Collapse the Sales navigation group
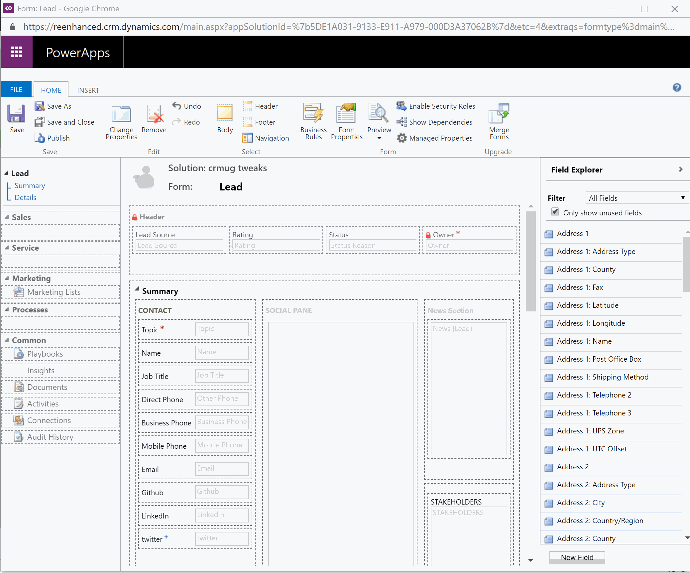The width and height of the screenshot is (690, 573). coord(7,217)
